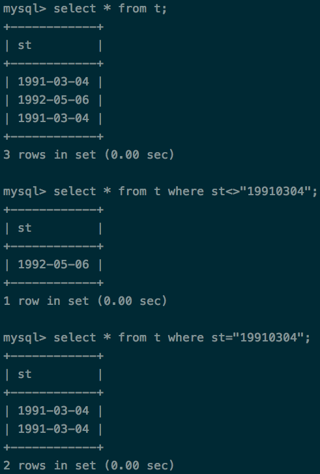This screenshot has width=320, height=474.
Task: Click the '3 rows in set (0.00 sec)' message
Action: tap(89, 155)
